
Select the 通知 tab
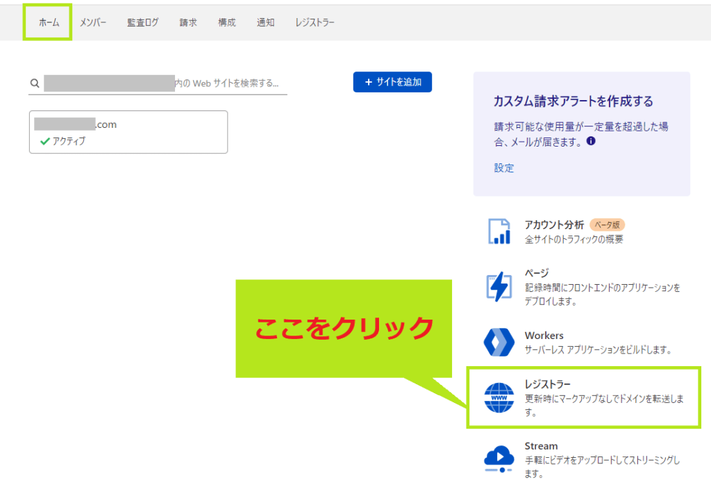(x=265, y=22)
